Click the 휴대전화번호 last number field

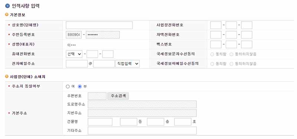(108, 54)
